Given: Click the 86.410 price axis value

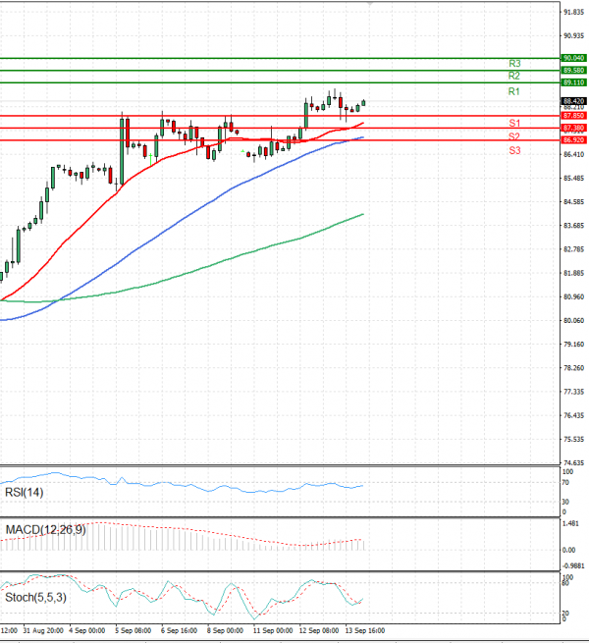Looking at the screenshot, I should 574,154.
